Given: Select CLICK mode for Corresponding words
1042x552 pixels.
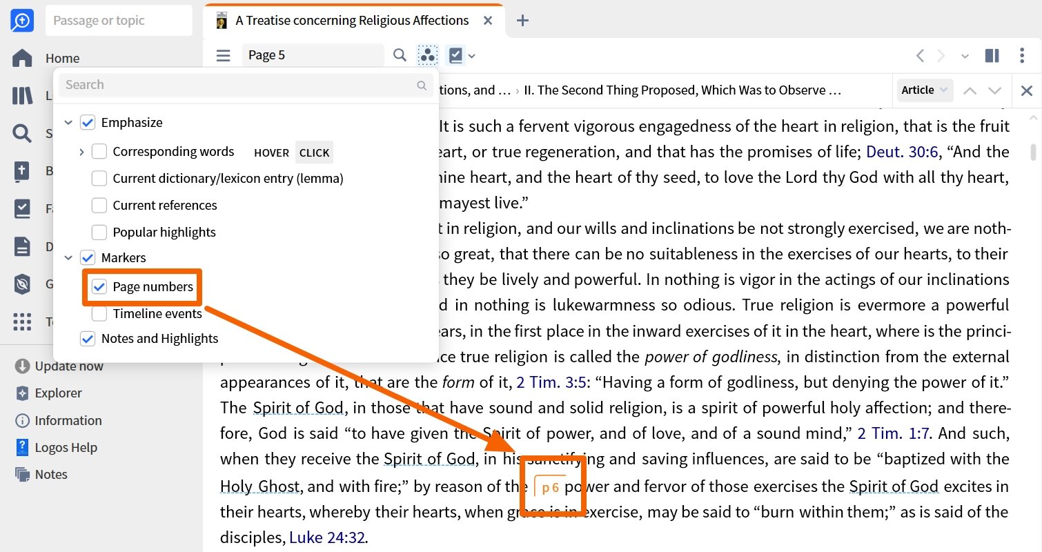Looking at the screenshot, I should tap(314, 152).
